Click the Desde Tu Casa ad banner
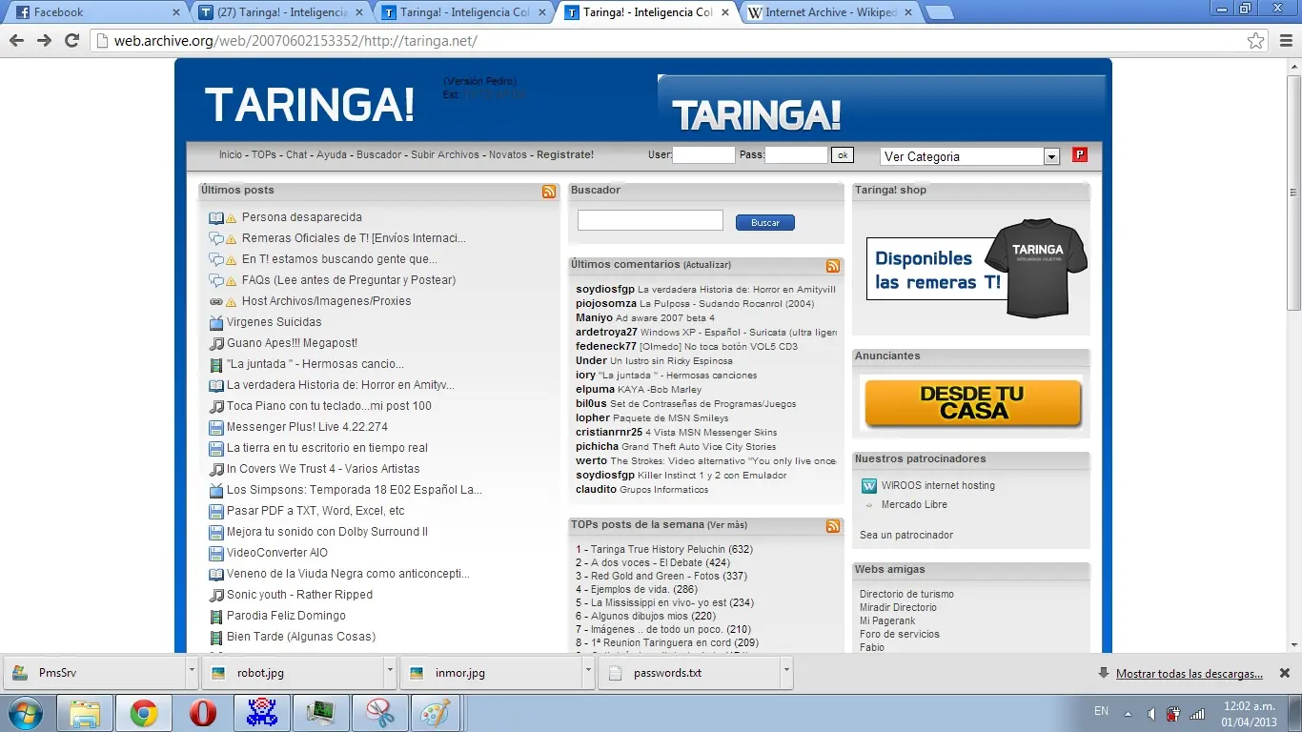Screen dimensions: 1302x732 (x=973, y=403)
